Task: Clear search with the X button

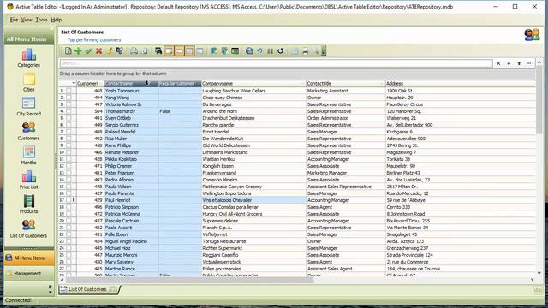Action: 498,63
